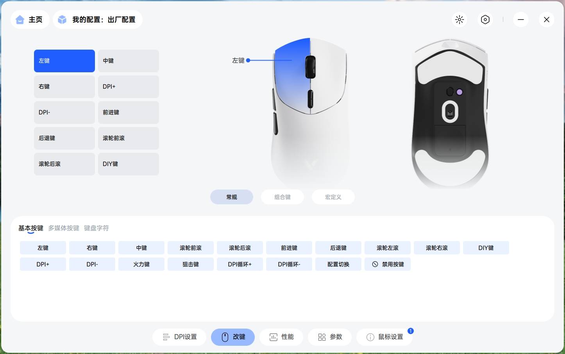Open the DPI设置 tab
The height and width of the screenshot is (354, 565).
[x=179, y=337]
